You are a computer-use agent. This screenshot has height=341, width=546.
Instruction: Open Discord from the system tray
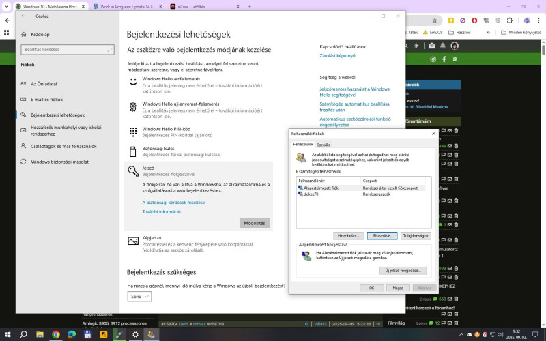tap(469, 334)
